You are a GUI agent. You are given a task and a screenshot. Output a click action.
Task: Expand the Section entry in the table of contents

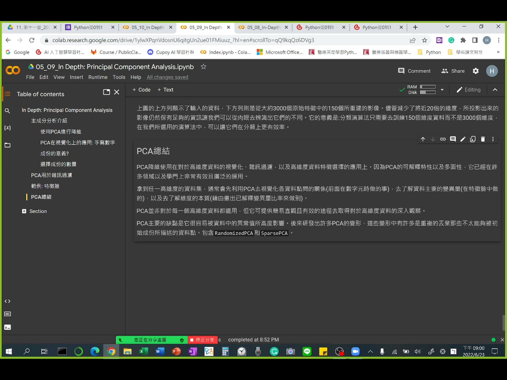click(x=24, y=211)
